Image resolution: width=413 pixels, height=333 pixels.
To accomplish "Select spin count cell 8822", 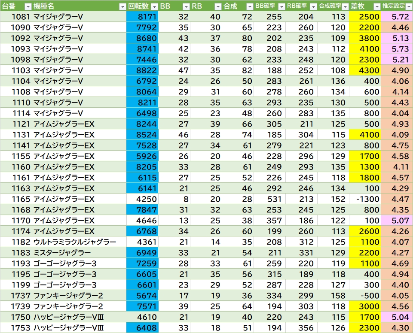I will click(x=142, y=70).
